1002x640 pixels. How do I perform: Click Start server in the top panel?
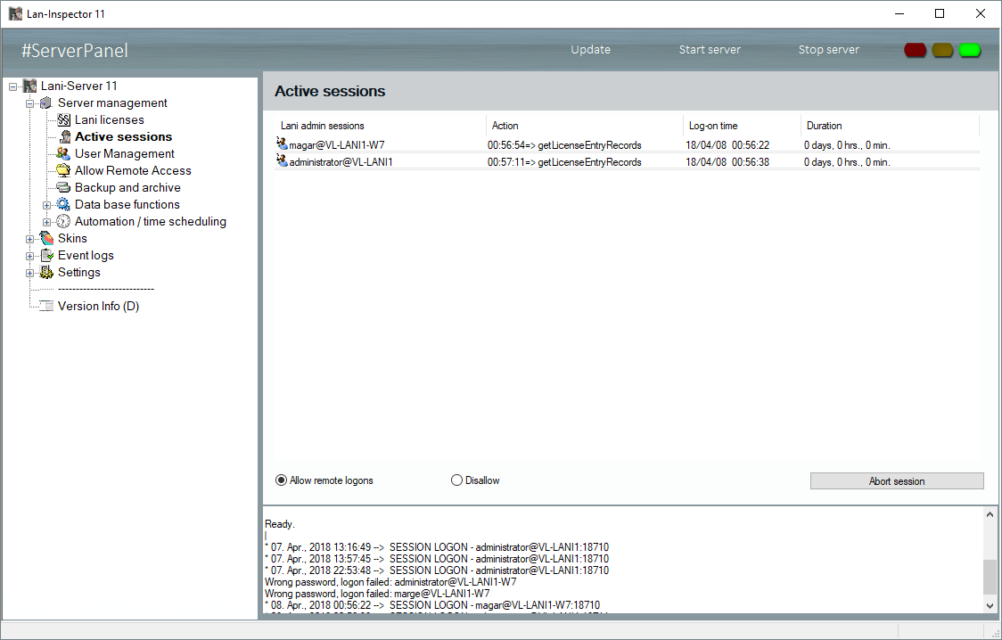[x=710, y=50]
